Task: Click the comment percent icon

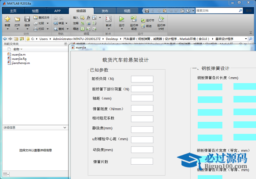Action: (82, 23)
